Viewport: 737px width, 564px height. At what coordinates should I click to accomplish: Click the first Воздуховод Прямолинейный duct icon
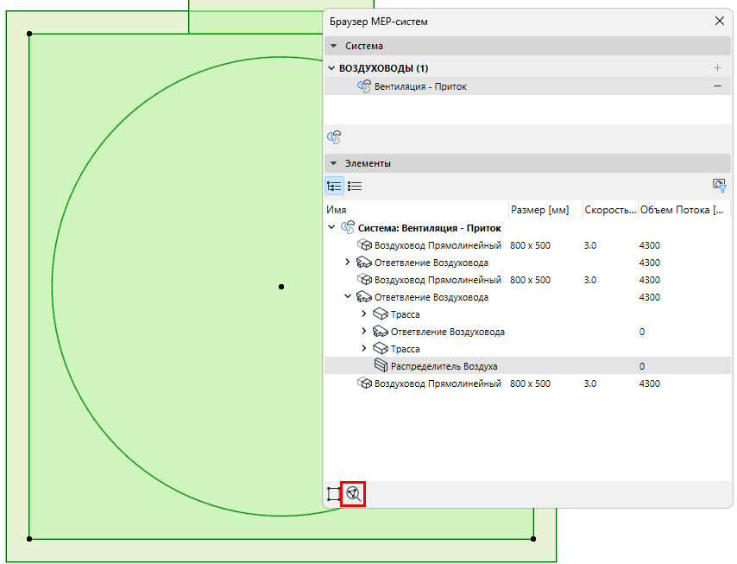[x=364, y=245]
